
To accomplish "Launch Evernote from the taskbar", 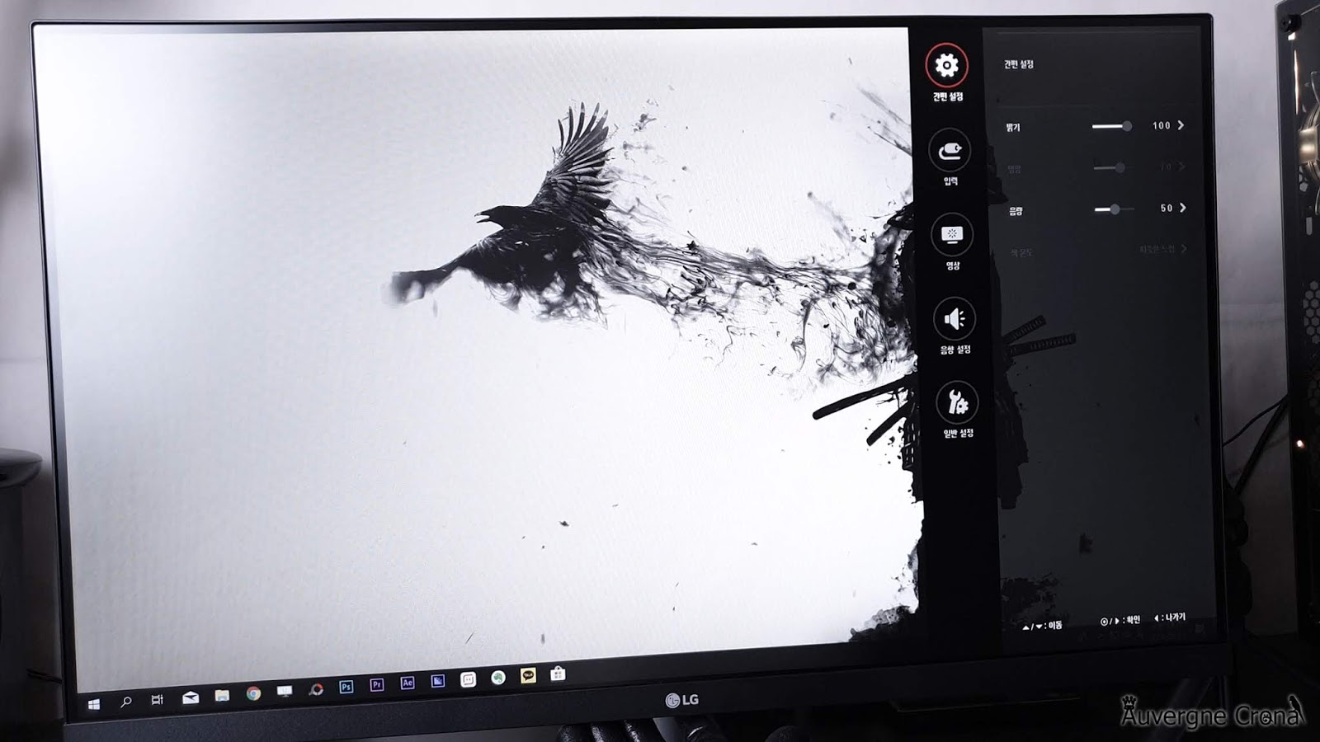I will (498, 677).
